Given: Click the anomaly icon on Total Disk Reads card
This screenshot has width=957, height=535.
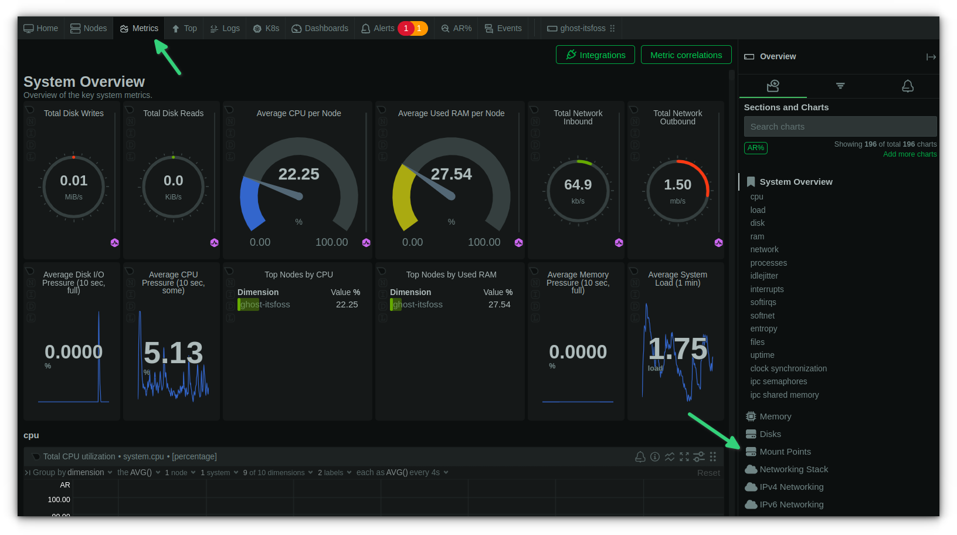Looking at the screenshot, I should point(215,243).
